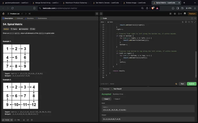Viewport: 198px width, 123px height.
Task: Pick a random problem shuffle icon
Action: pos(29,14)
